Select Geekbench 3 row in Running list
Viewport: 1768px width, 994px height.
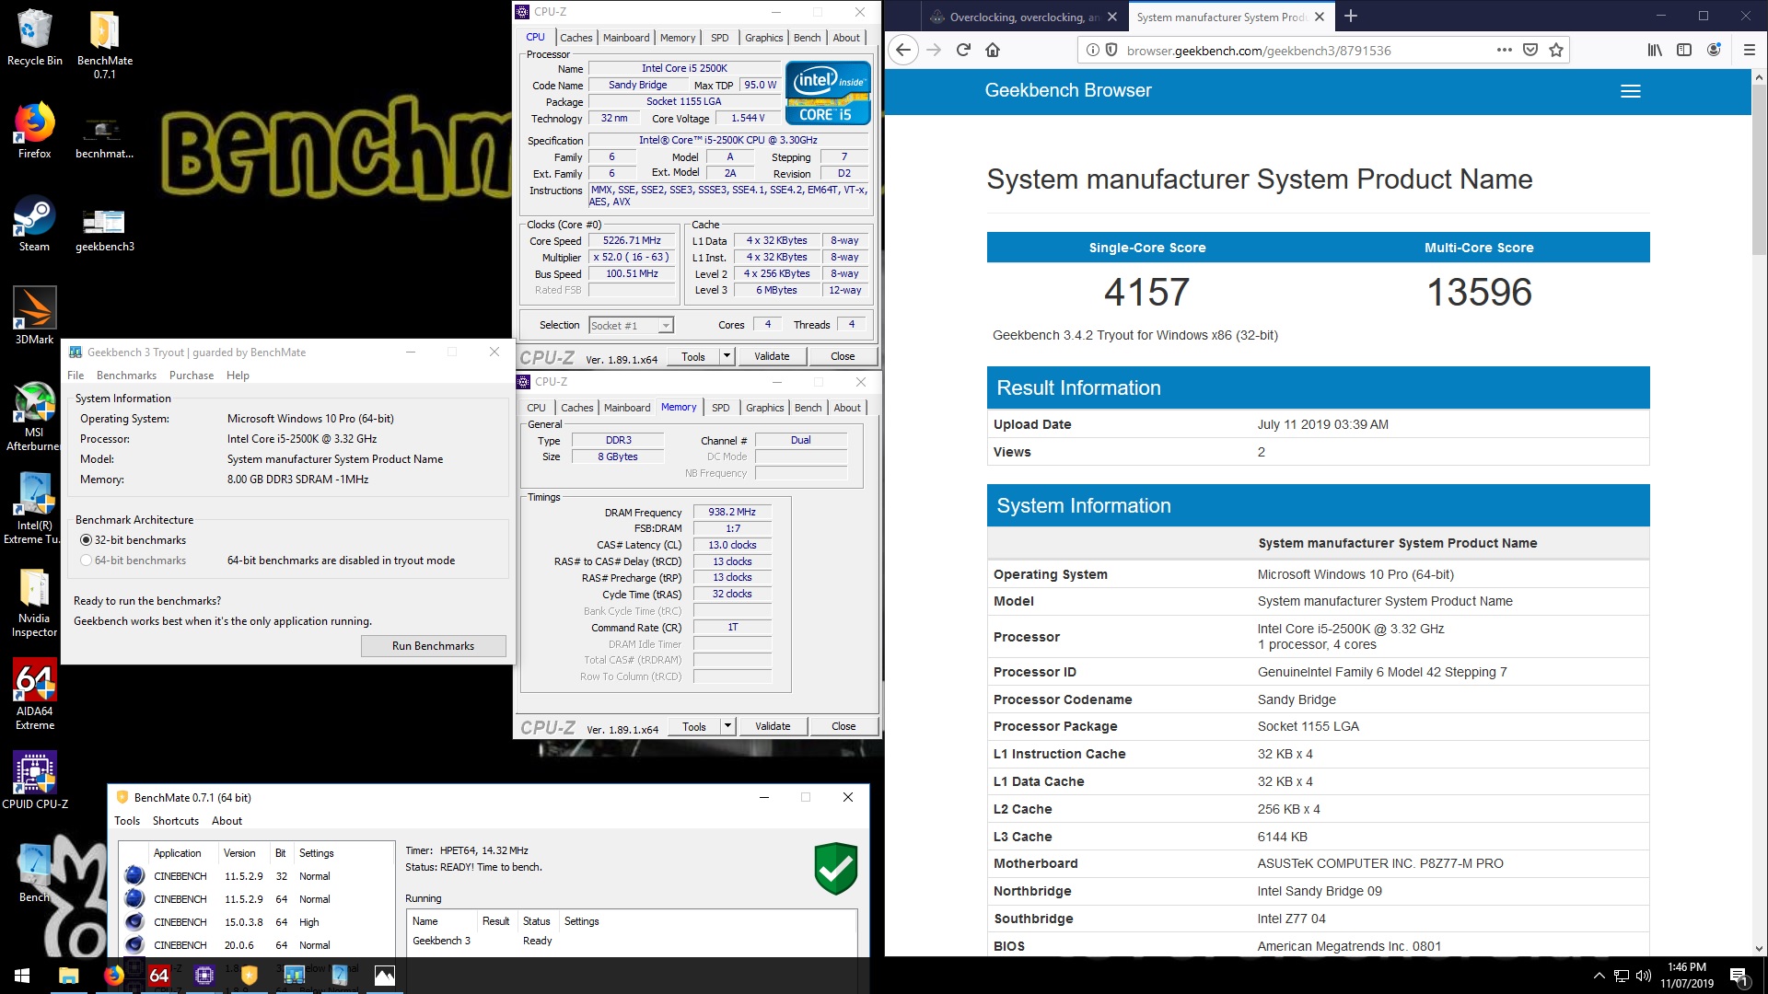point(631,941)
